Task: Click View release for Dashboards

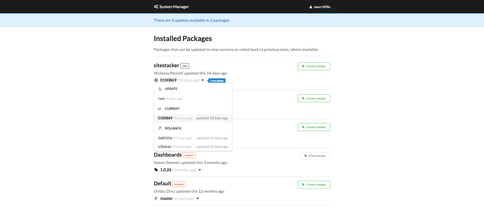Action: [315, 156]
